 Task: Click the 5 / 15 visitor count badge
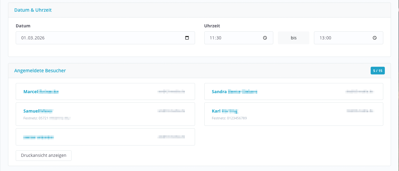tap(377, 71)
